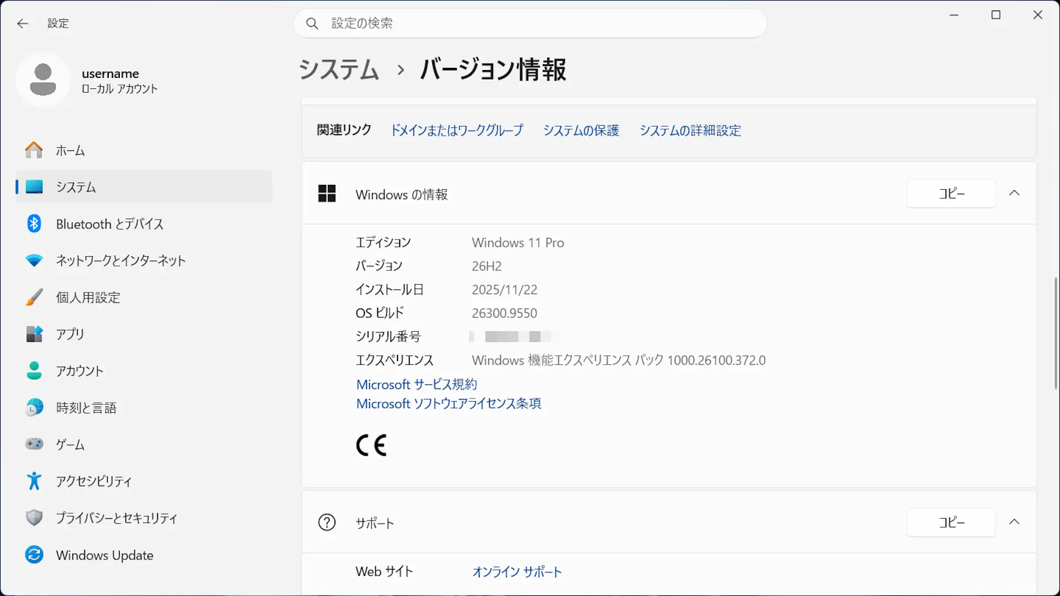Click the Home house icon
The width and height of the screenshot is (1060, 596).
(34, 150)
